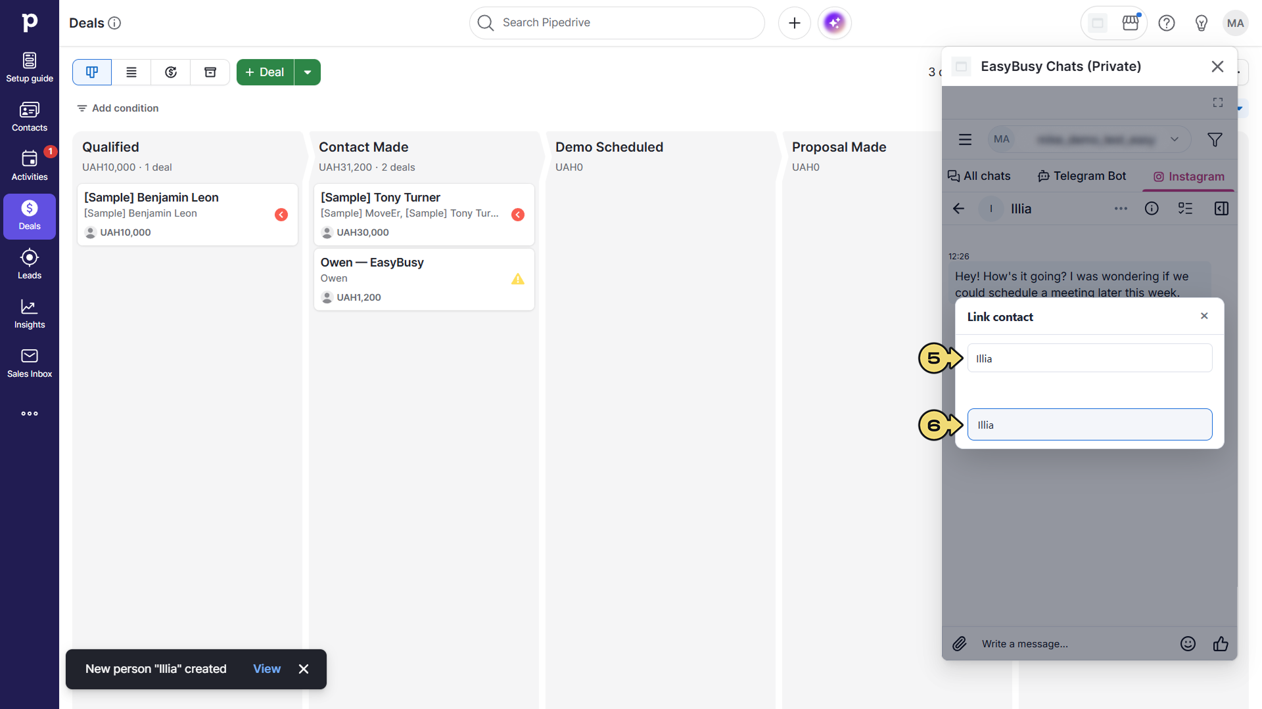Screen dimensions: 1262x709
Task: Open the Setup guide in the sidebar
Action: (x=30, y=68)
